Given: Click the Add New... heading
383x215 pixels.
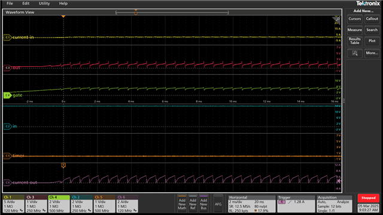Looking at the screenshot, I should click(x=363, y=11).
